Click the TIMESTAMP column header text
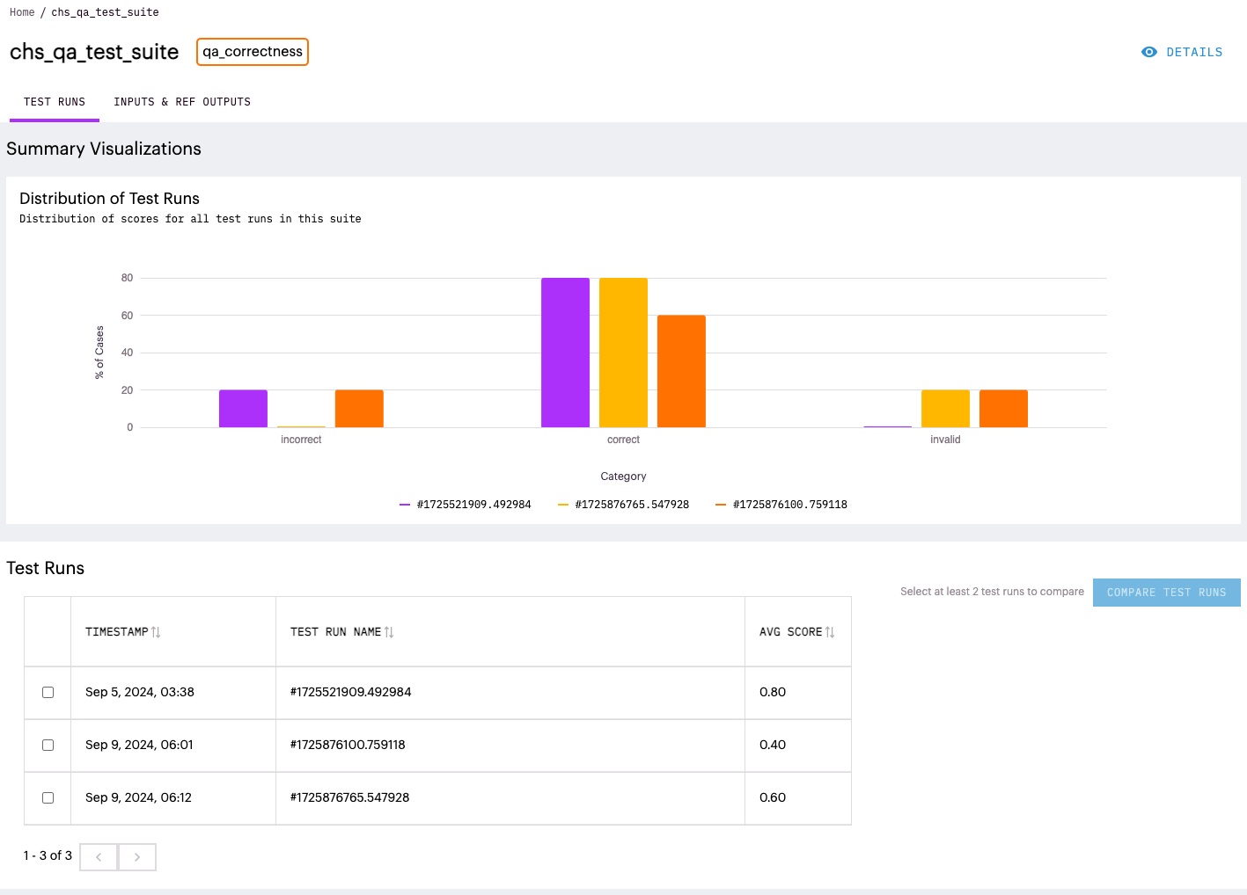Image resolution: width=1247 pixels, height=895 pixels. click(117, 632)
